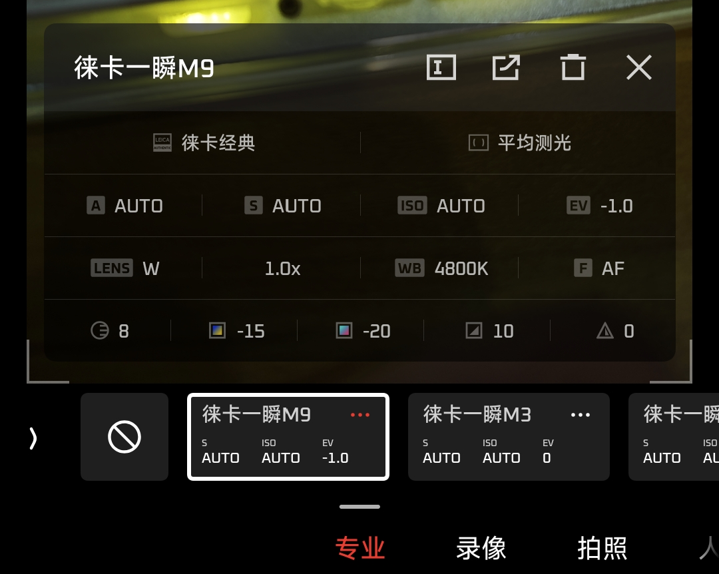Rename preset via text cursor icon
719x574 pixels.
(x=441, y=67)
